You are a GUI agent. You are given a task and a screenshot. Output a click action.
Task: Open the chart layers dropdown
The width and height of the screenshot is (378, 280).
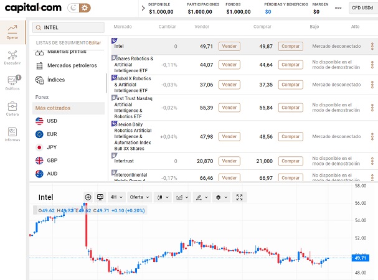click(221, 197)
